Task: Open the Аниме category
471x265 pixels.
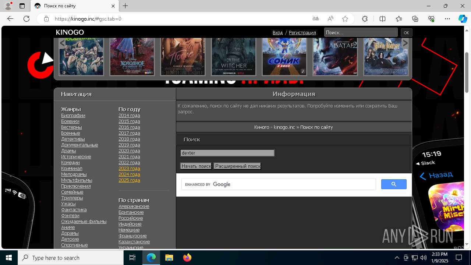Action: tap(68, 227)
